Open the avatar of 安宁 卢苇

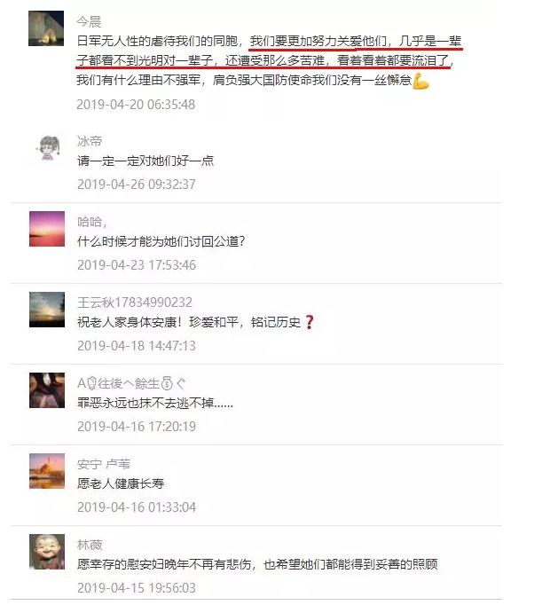coord(47,471)
